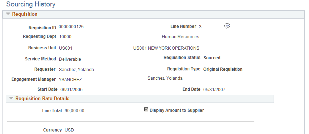
Task: Click the Requisition Status value Sourced
Action: tap(212, 58)
